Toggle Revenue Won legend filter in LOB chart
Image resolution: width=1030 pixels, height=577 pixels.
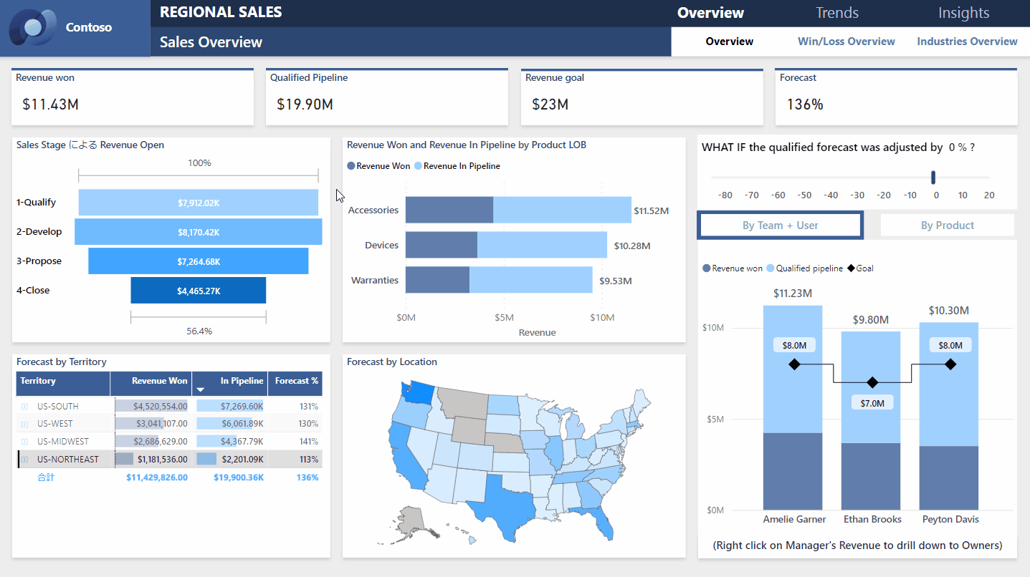(x=351, y=166)
